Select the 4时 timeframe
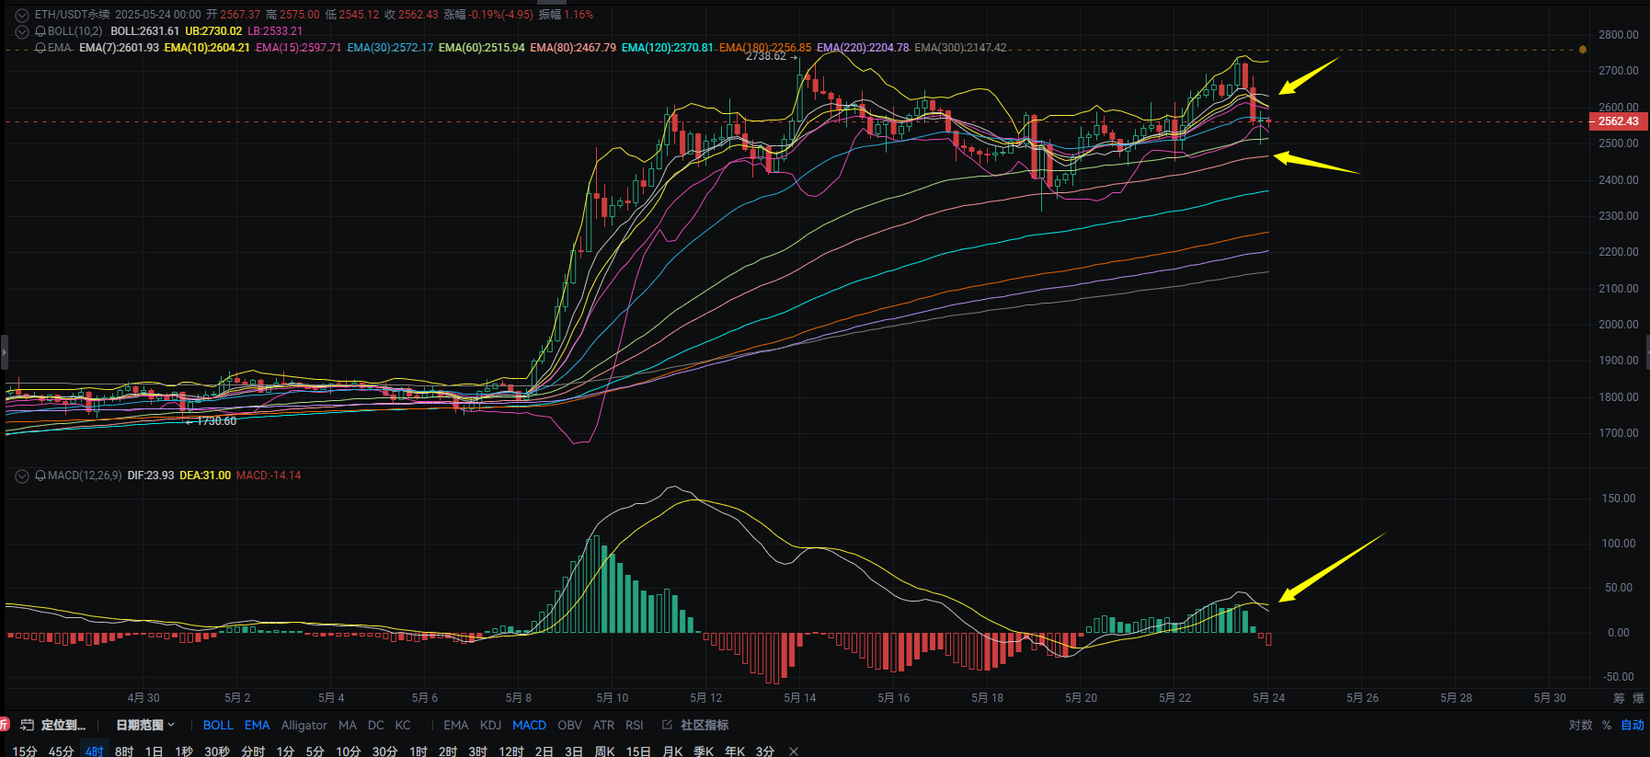This screenshot has height=757, width=1650. pos(95,751)
